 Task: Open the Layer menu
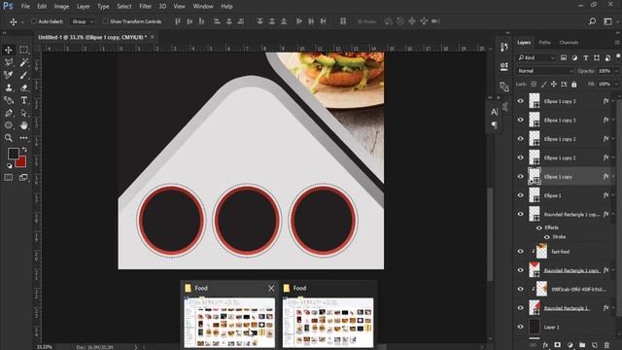point(84,7)
